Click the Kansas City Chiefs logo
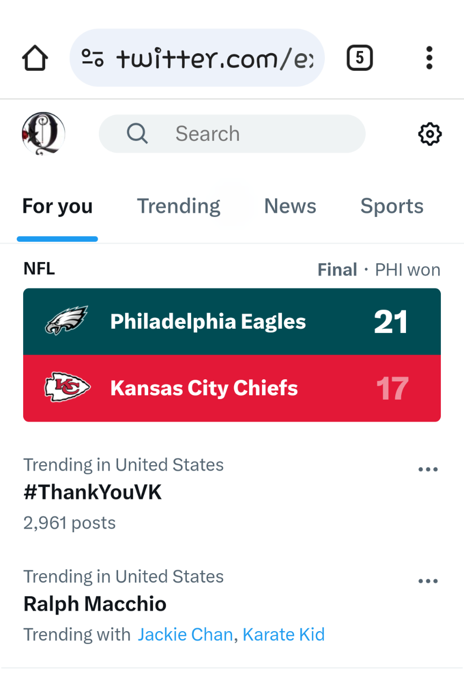The width and height of the screenshot is (464, 680). [x=67, y=388]
